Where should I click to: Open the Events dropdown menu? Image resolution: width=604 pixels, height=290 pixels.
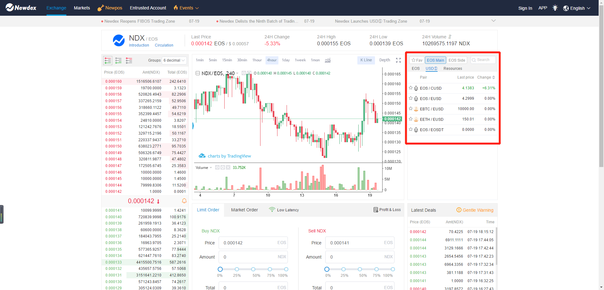tap(186, 8)
